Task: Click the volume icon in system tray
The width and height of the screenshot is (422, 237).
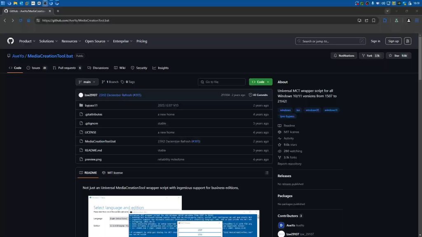Action: click(x=383, y=3)
